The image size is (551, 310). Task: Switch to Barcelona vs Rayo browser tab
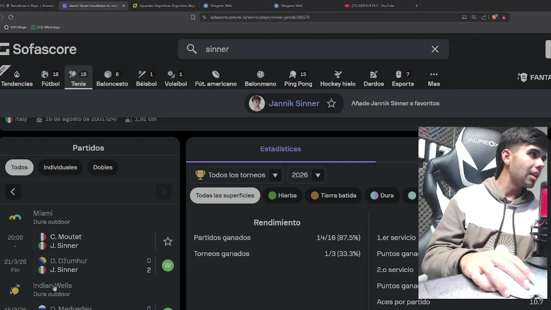(29, 6)
